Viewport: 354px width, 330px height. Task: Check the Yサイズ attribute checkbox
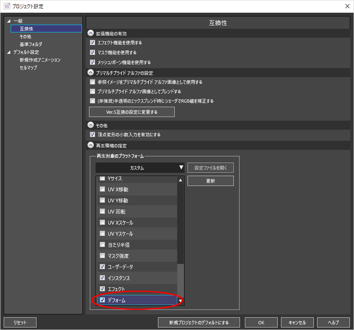(x=102, y=178)
